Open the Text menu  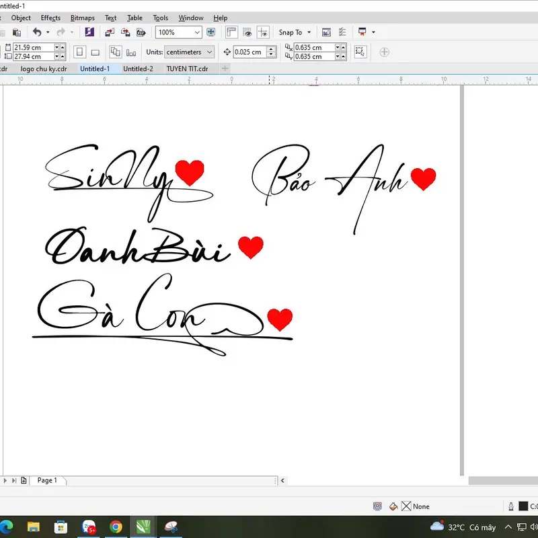(110, 18)
